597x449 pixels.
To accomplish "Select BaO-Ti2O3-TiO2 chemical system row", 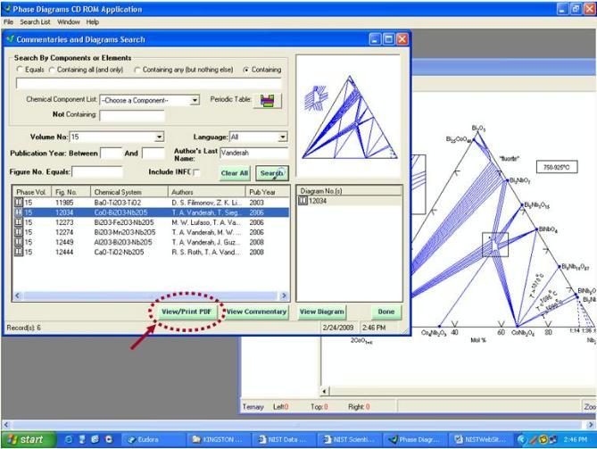I will pyautogui.click(x=151, y=203).
